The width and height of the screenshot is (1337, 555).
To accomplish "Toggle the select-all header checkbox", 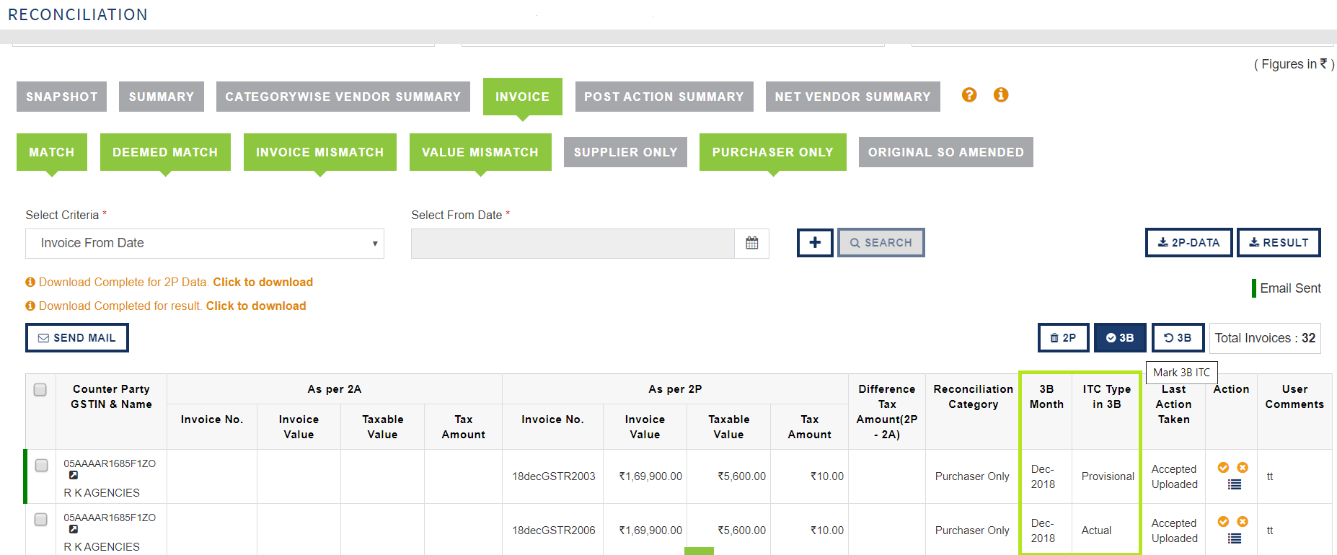I will (x=40, y=389).
